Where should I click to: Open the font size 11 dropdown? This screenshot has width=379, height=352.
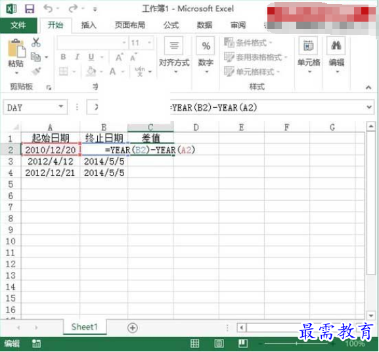coord(150,43)
